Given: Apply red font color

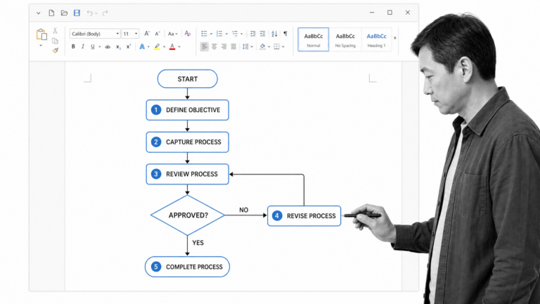Looking at the screenshot, I should tap(172, 46).
